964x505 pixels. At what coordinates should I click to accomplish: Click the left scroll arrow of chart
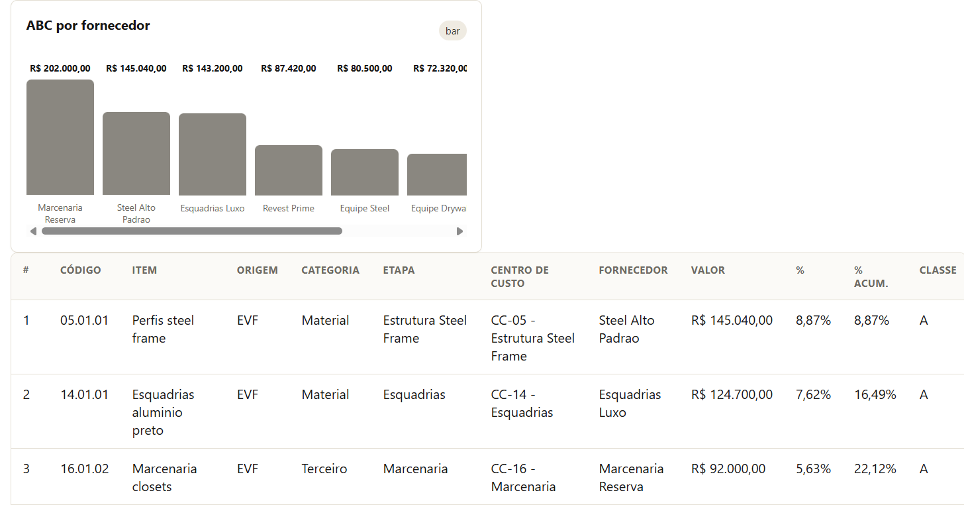coord(33,231)
